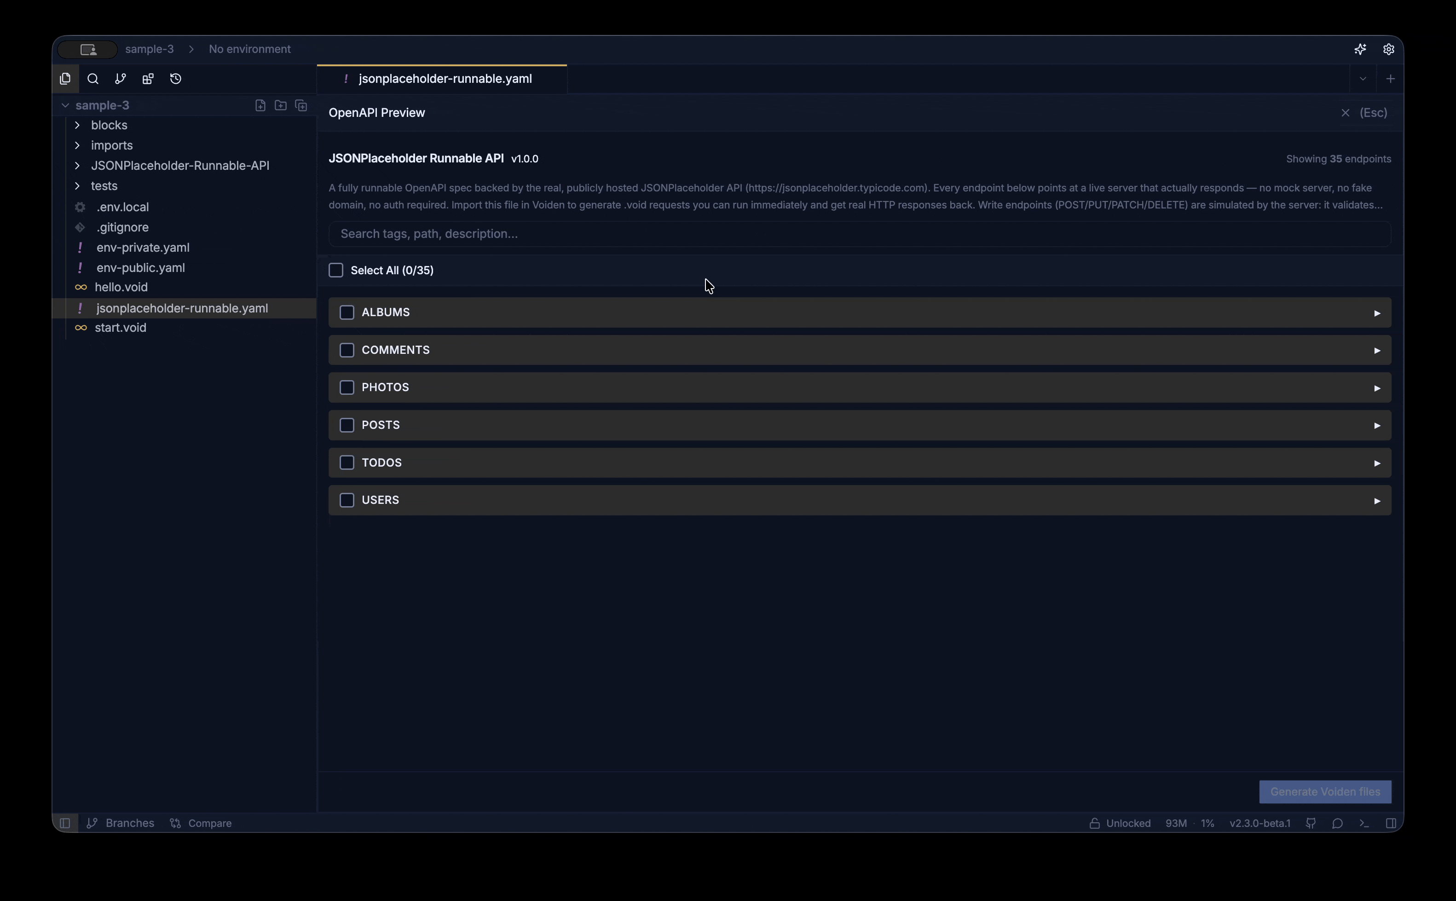
Task: Toggle the right panel layout icon
Action: [1391, 823]
